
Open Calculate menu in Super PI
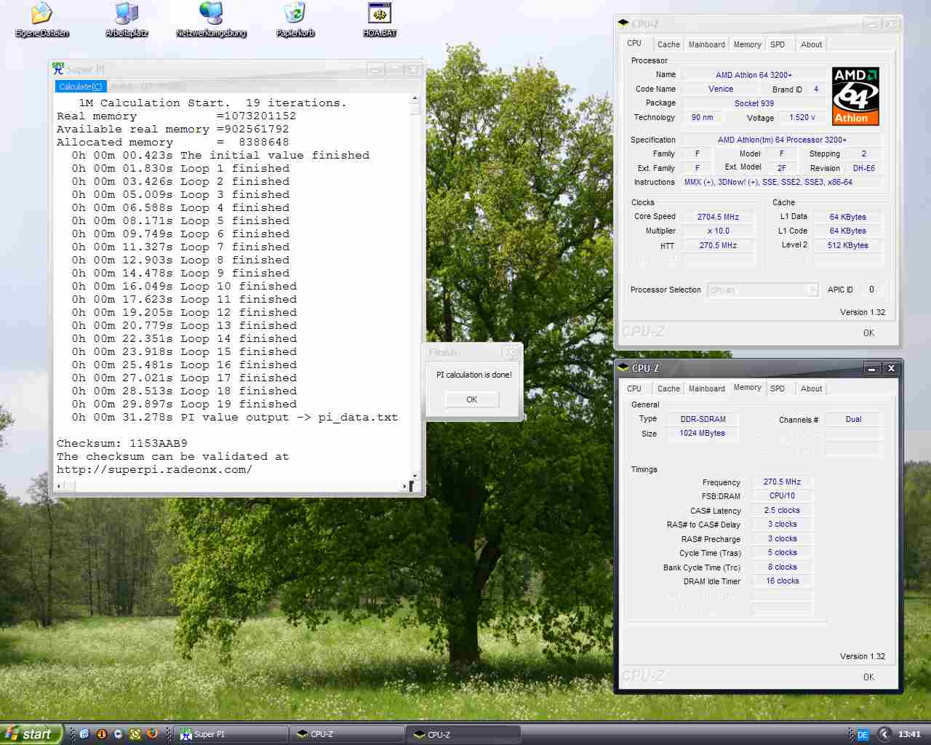pyautogui.click(x=81, y=87)
